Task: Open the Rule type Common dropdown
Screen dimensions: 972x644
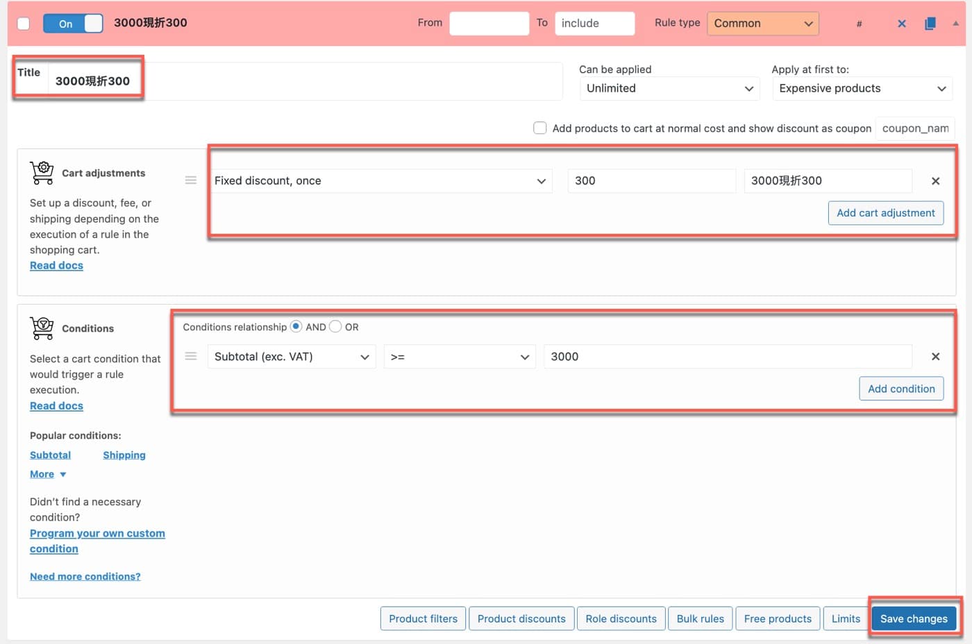Action: (762, 24)
